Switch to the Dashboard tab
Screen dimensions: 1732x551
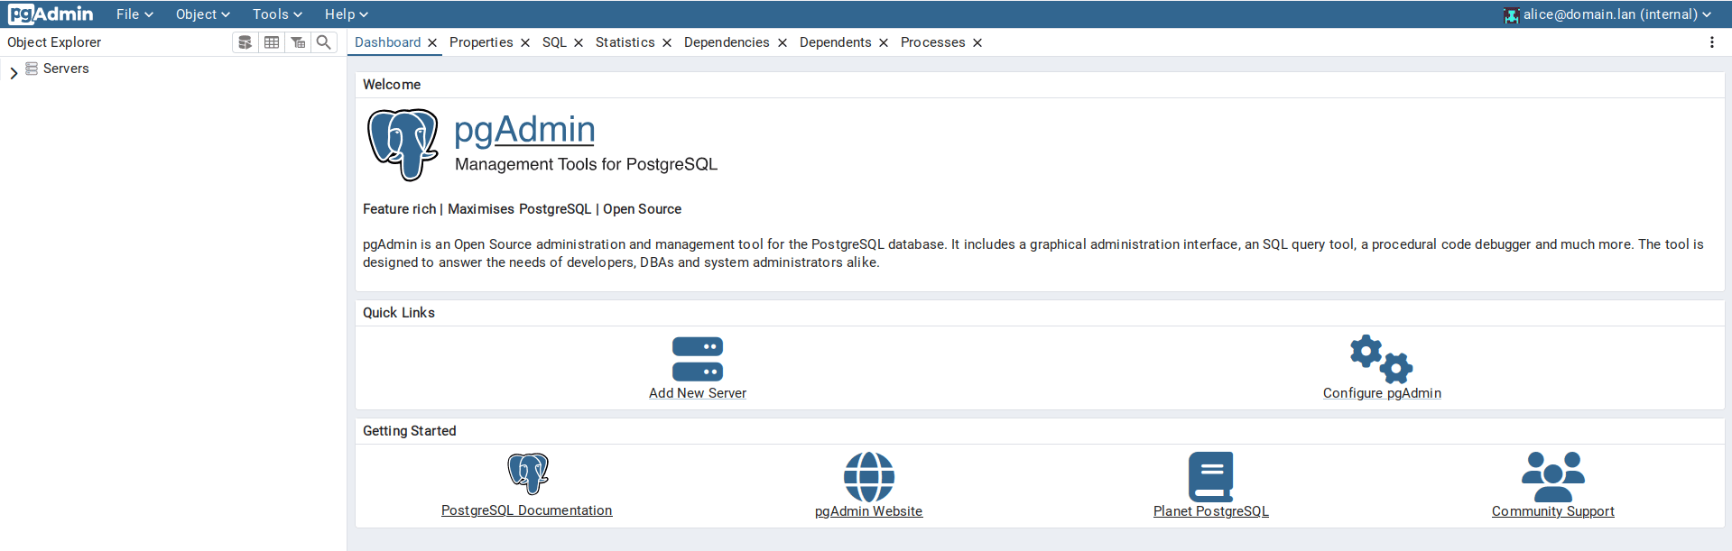point(387,42)
